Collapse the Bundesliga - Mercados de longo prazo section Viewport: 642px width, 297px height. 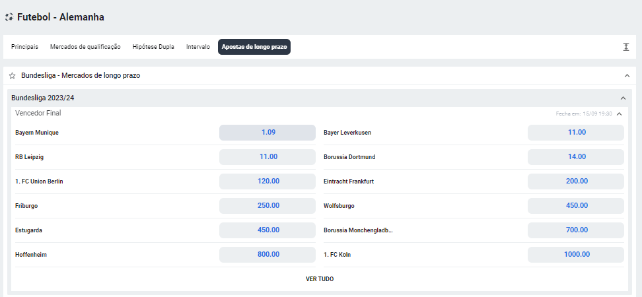click(x=627, y=76)
